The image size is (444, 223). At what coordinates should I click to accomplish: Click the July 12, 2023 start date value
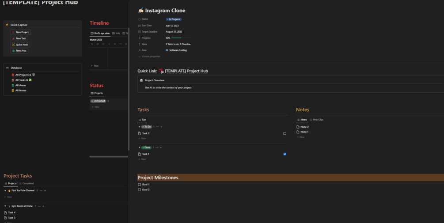click(x=172, y=26)
